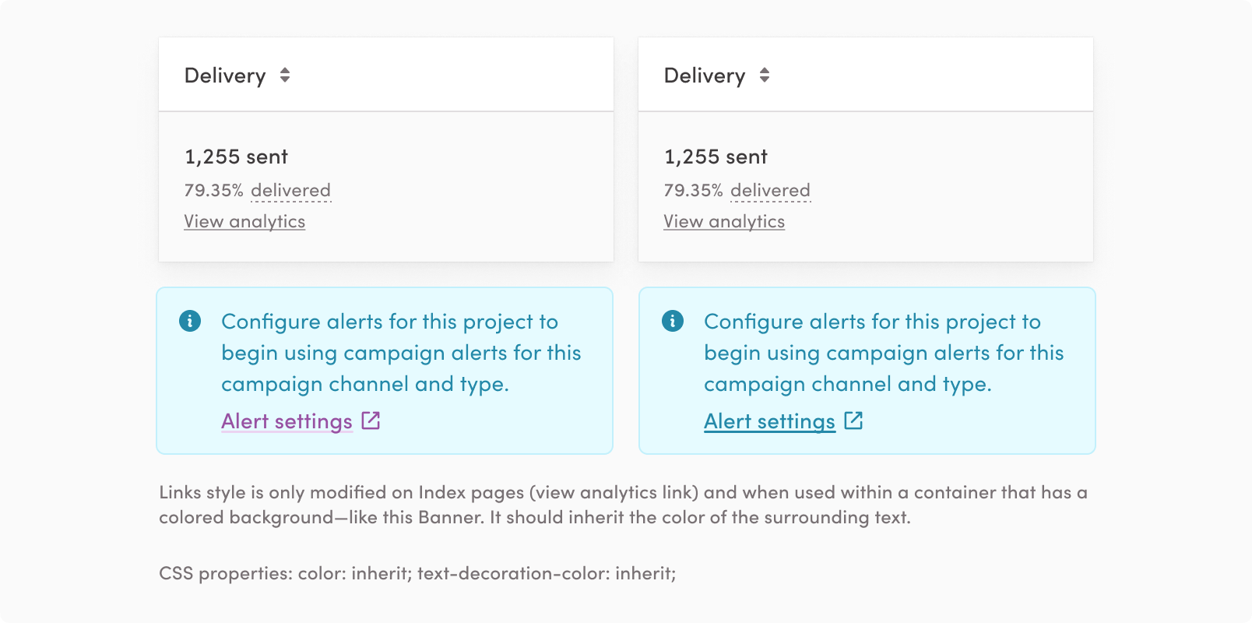The height and width of the screenshot is (623, 1252).
Task: Sort by the left Delivery column header
Action: pyautogui.click(x=225, y=76)
